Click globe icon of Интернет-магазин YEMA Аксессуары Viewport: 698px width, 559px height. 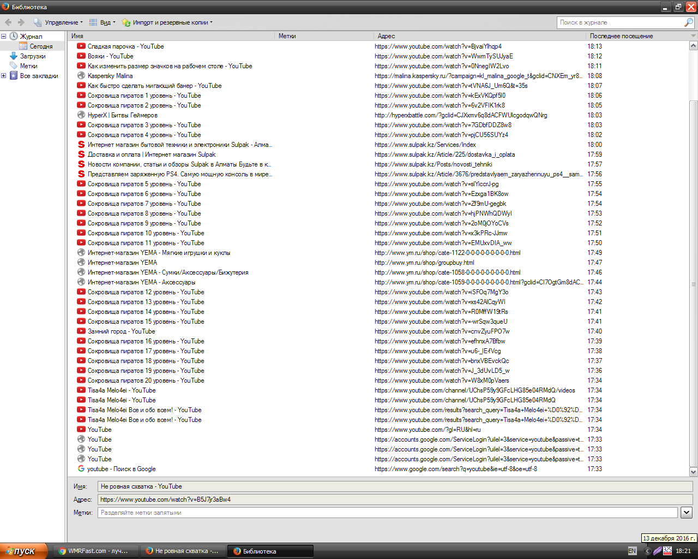[81, 282]
